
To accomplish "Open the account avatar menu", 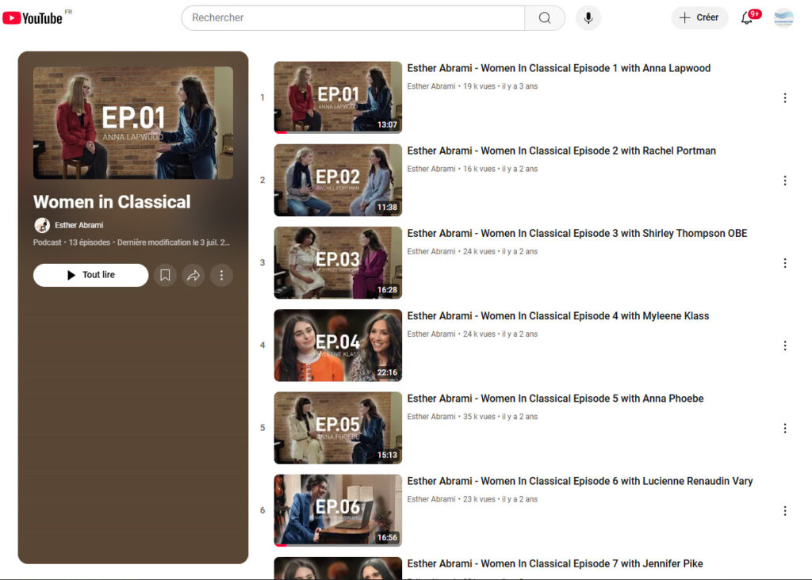I will [783, 17].
